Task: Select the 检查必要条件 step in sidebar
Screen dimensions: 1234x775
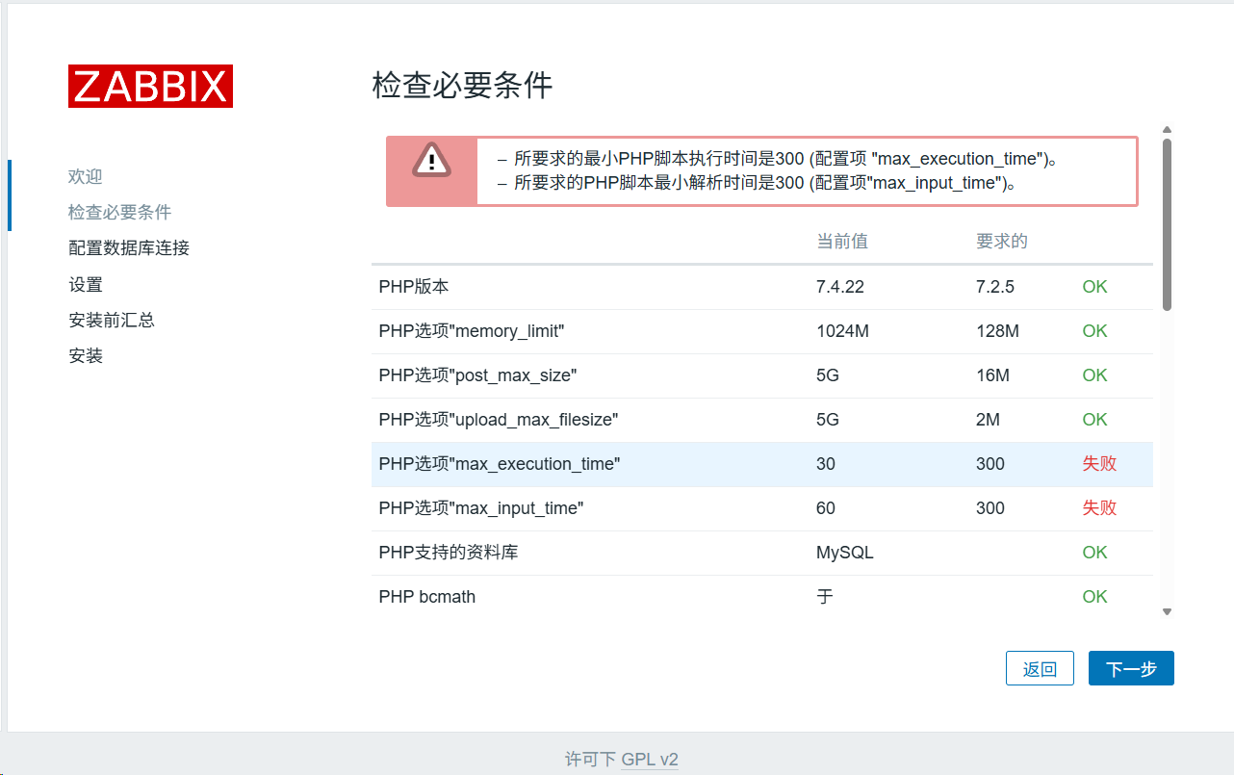Action: (119, 213)
